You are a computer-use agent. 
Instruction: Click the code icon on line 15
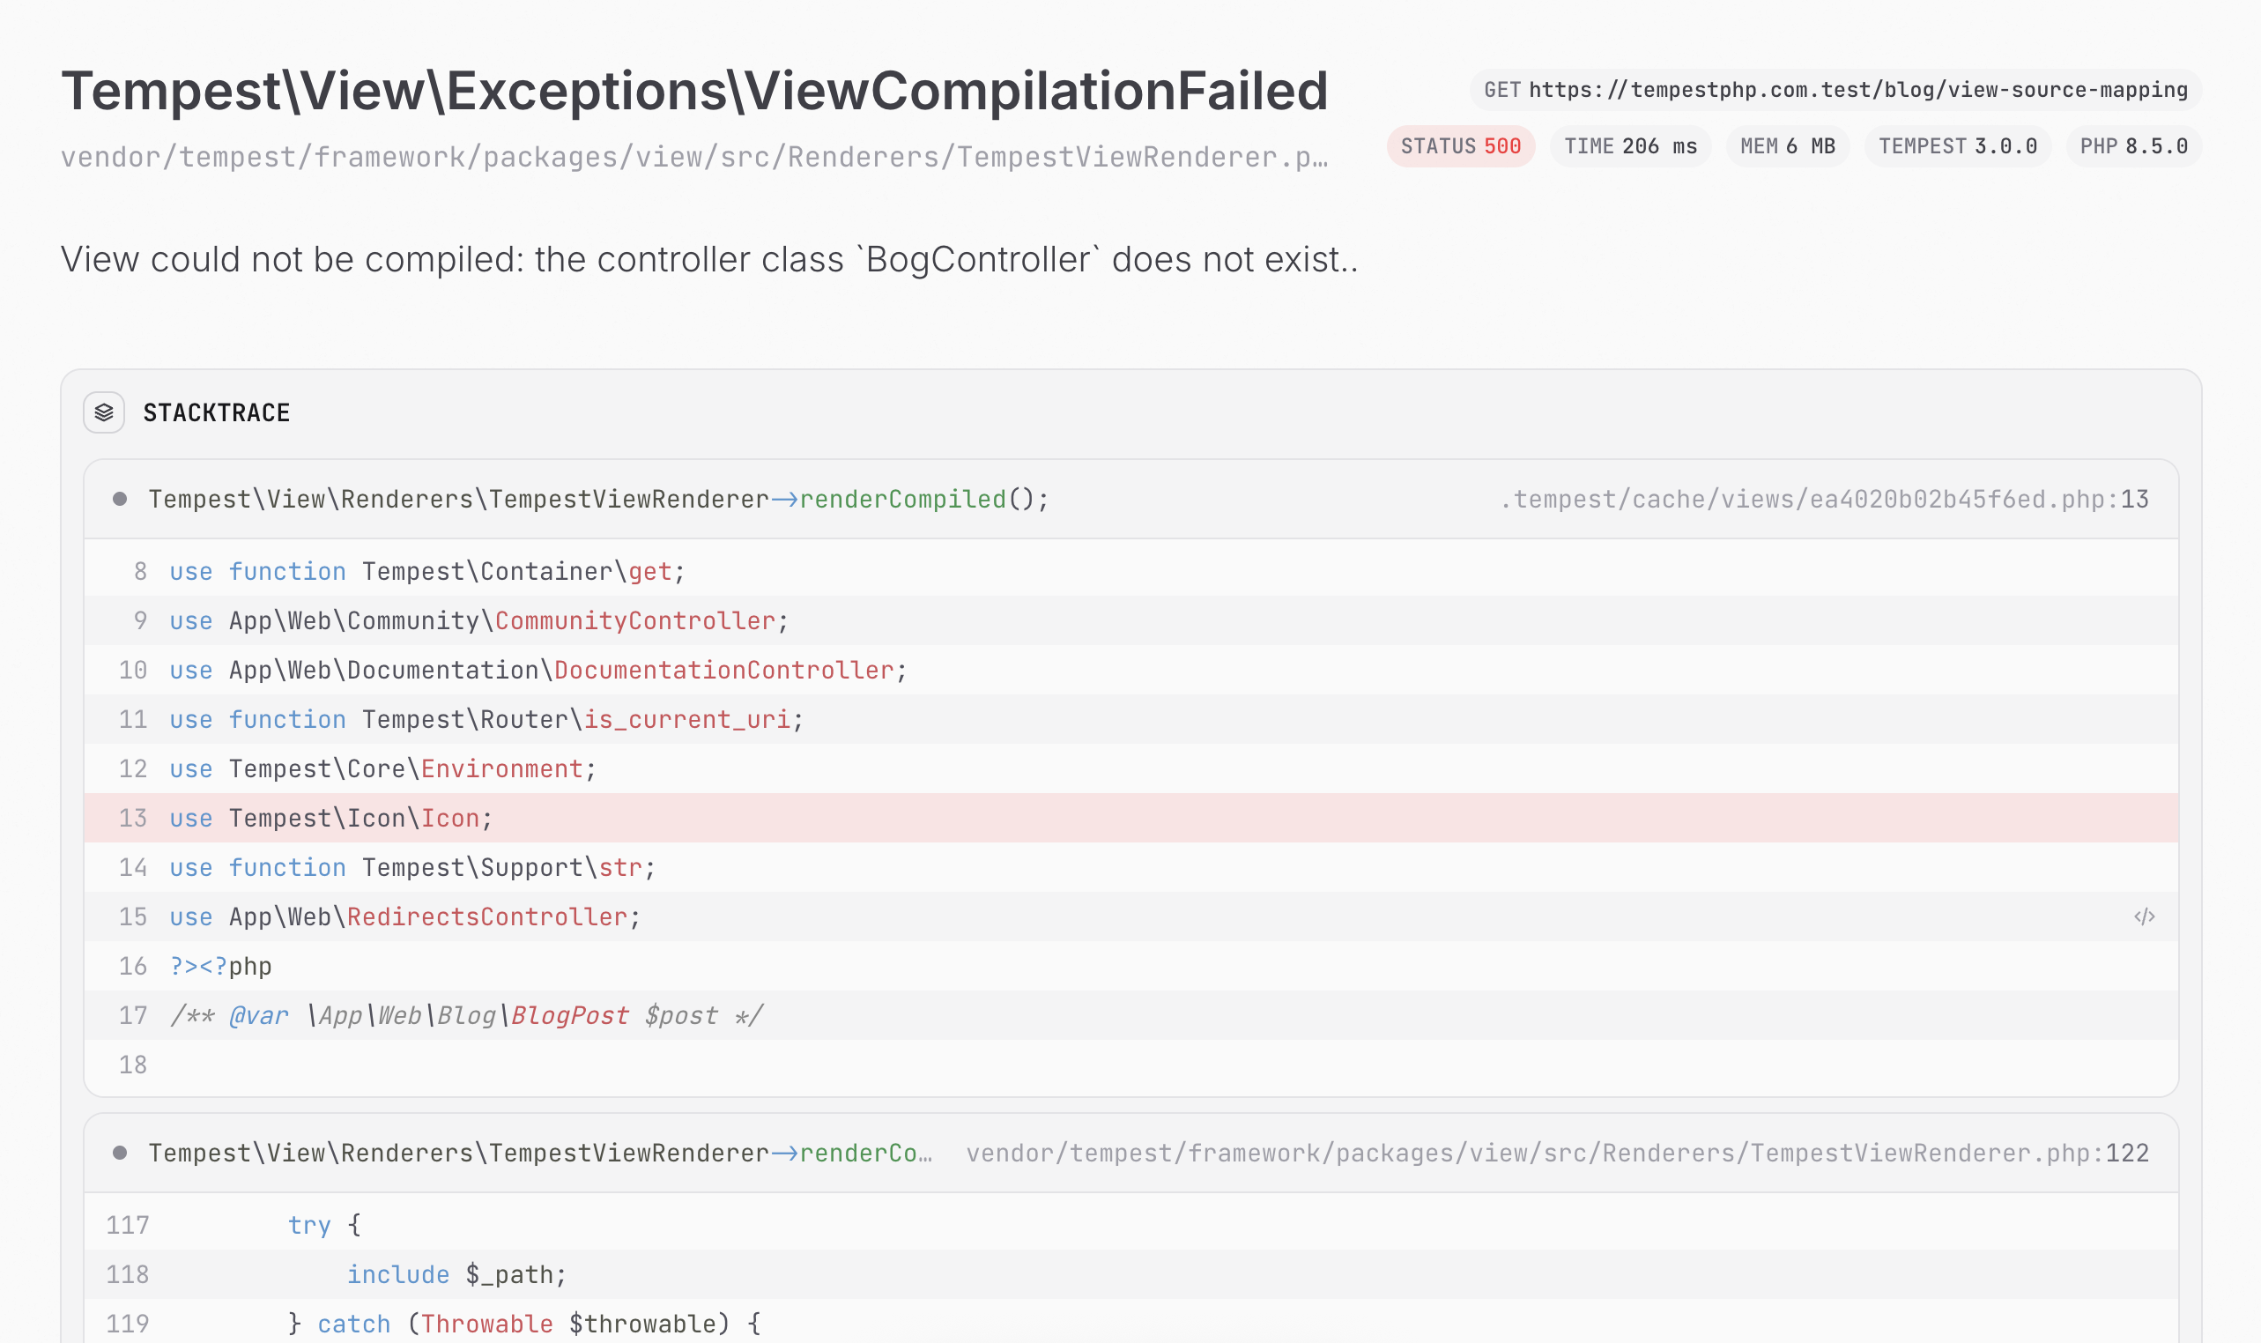(x=2144, y=916)
